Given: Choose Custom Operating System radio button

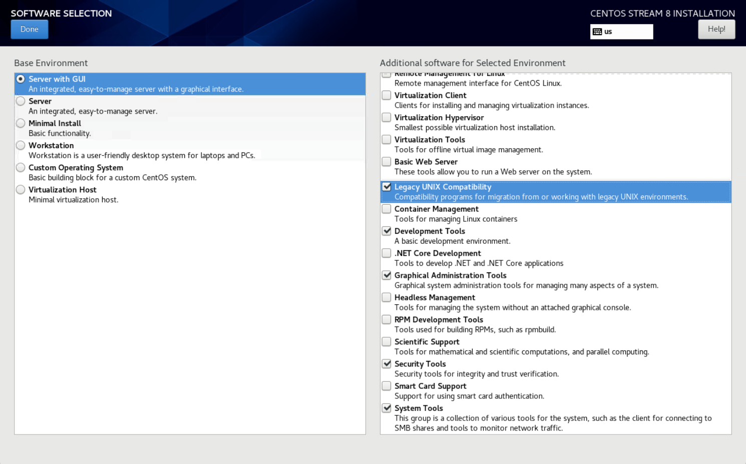Looking at the screenshot, I should 21,167.
